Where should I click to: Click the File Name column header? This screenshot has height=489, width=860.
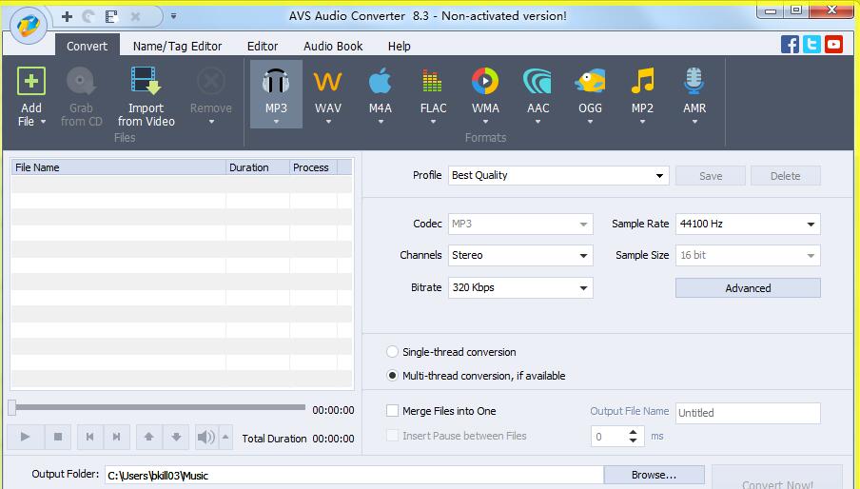point(119,167)
